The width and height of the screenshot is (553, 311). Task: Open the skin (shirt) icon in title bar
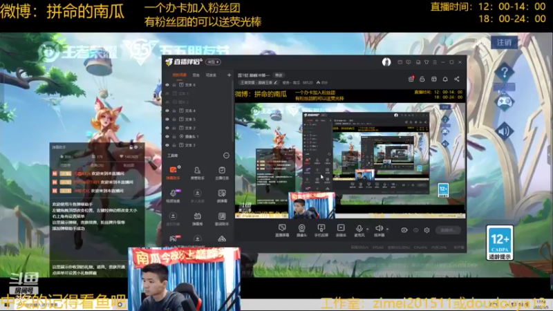tap(427, 62)
